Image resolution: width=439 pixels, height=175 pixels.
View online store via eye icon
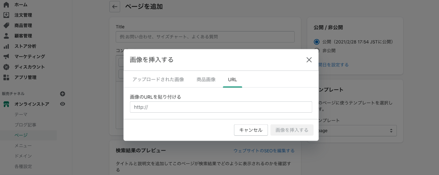[x=63, y=104]
